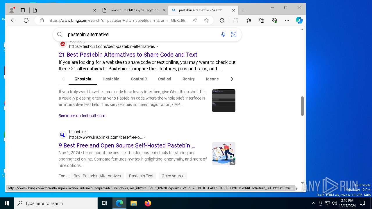
Task: Open 9 Best Free Self-Hosted Pastebin link
Action: click(127, 145)
